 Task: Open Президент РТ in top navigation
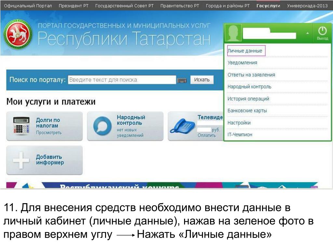73,6
